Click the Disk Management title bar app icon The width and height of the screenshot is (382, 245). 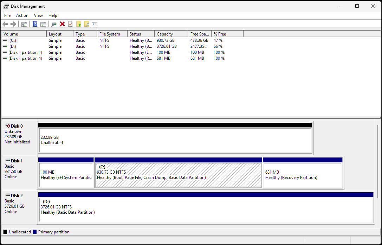pos(6,6)
